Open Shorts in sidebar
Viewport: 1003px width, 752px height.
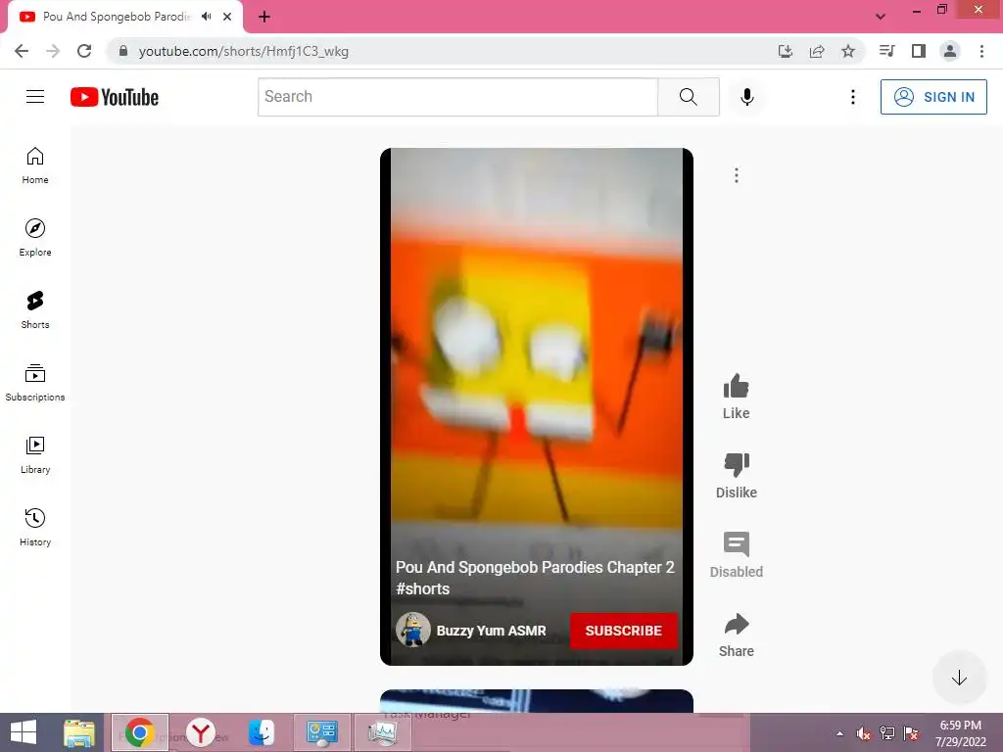click(35, 310)
